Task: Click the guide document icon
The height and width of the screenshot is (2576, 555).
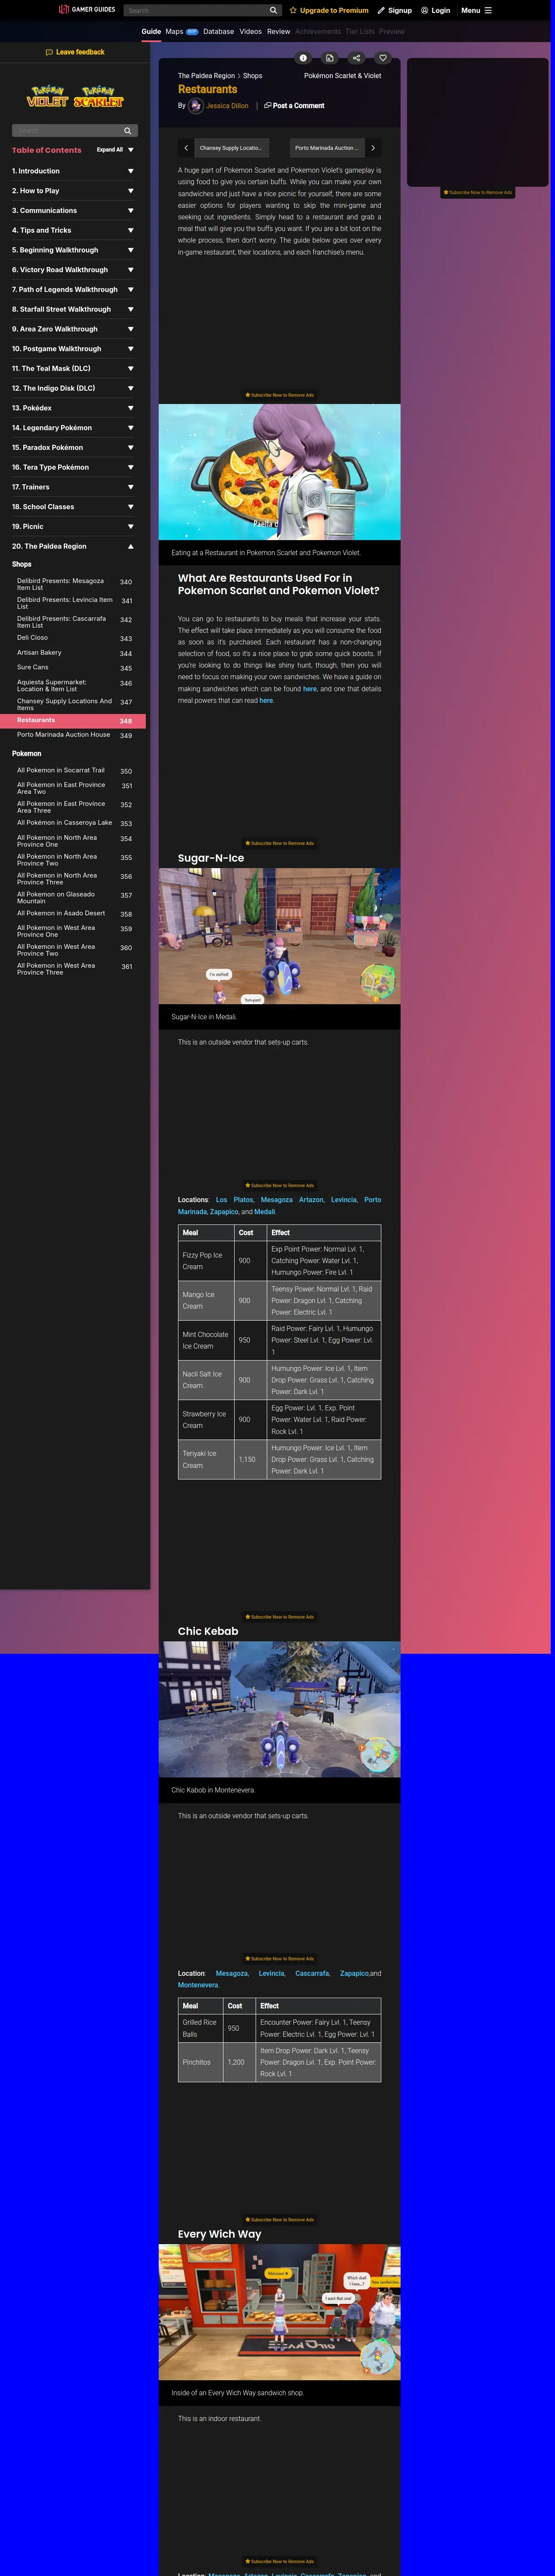Action: [329, 58]
